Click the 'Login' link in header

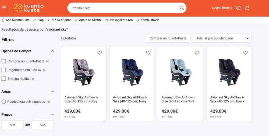216,8
